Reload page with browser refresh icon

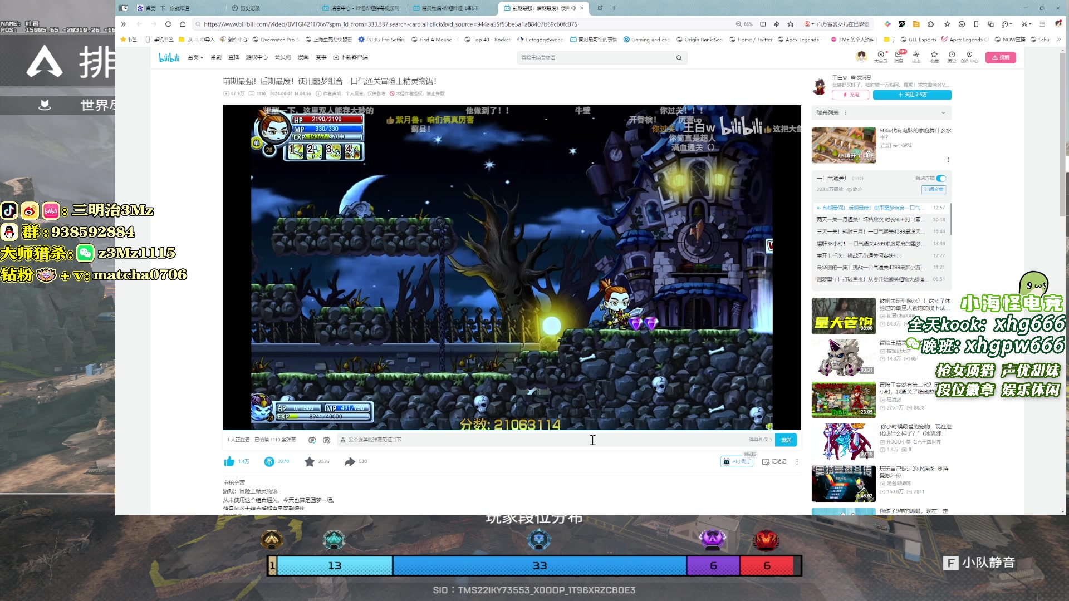pyautogui.click(x=168, y=24)
